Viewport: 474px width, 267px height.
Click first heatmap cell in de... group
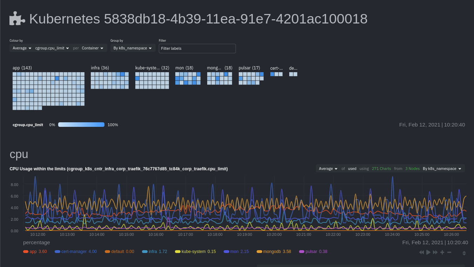pyautogui.click(x=291, y=74)
